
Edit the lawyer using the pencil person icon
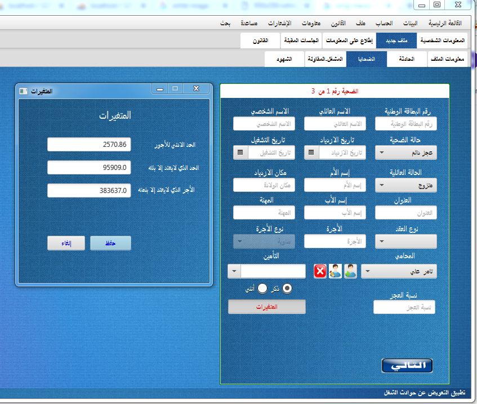point(336,271)
